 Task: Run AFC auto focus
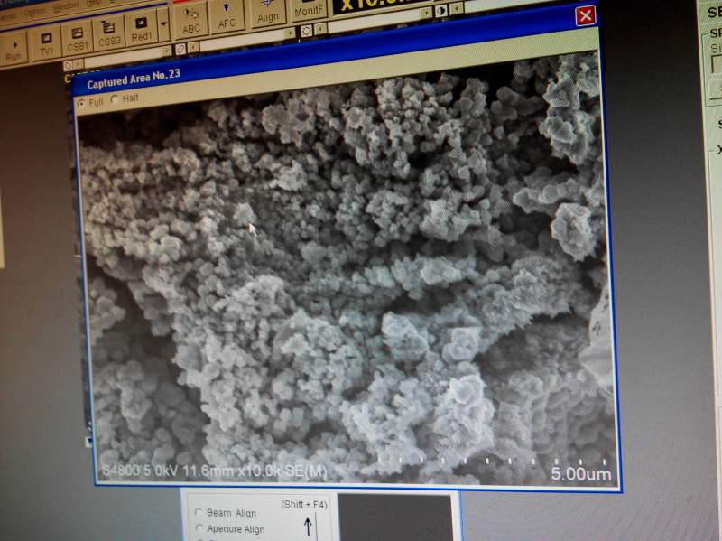(227, 16)
